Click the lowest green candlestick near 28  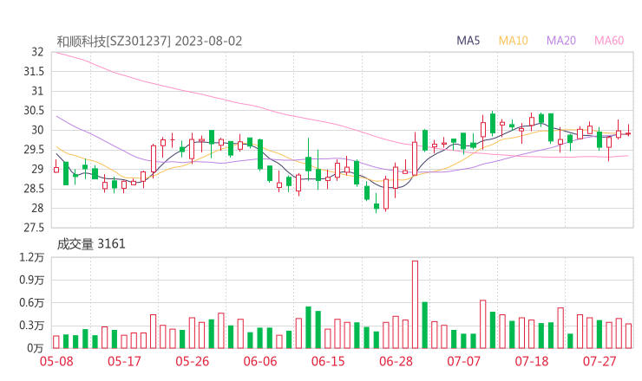(x=377, y=205)
